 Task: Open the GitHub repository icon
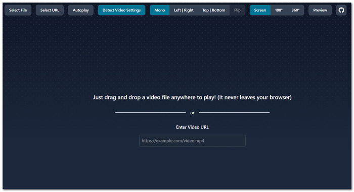click(341, 10)
